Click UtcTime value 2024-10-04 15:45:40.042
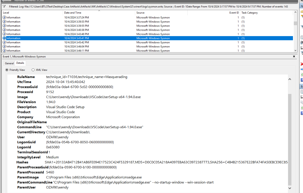Image resolution: width=303 pixels, height=193 pixels. [65, 82]
